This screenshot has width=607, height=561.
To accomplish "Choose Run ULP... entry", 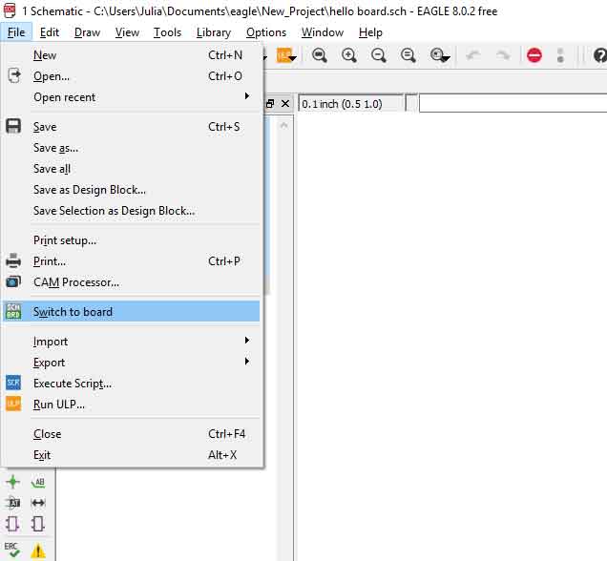I will click(132, 405).
